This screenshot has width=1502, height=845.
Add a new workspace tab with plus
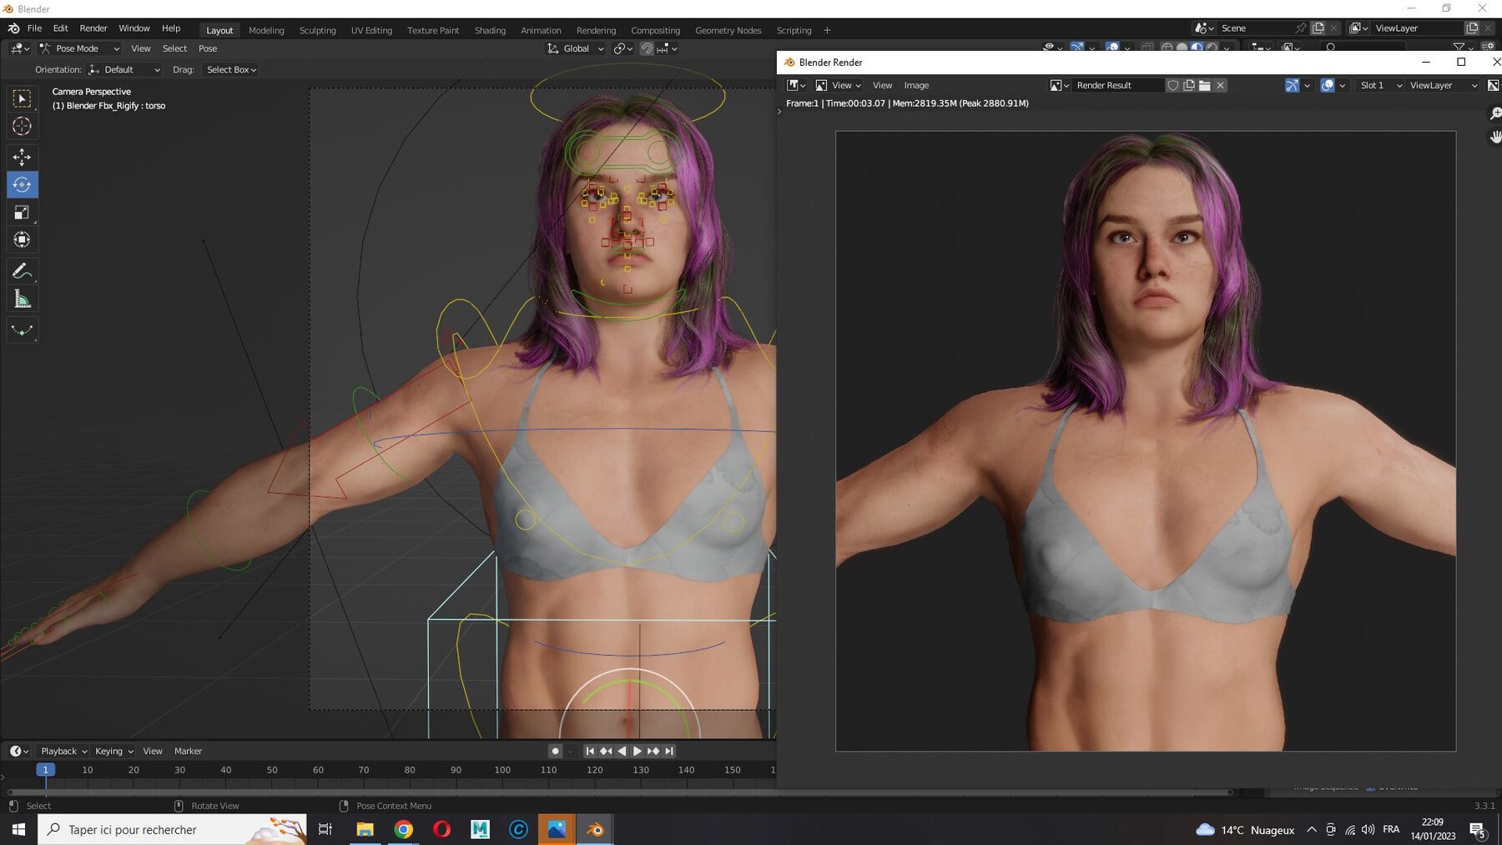pyautogui.click(x=827, y=30)
